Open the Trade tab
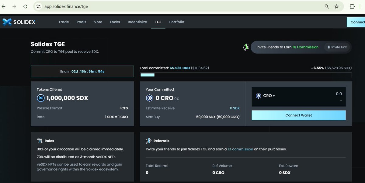Screen dimensions: 365x183 click(x=64, y=22)
